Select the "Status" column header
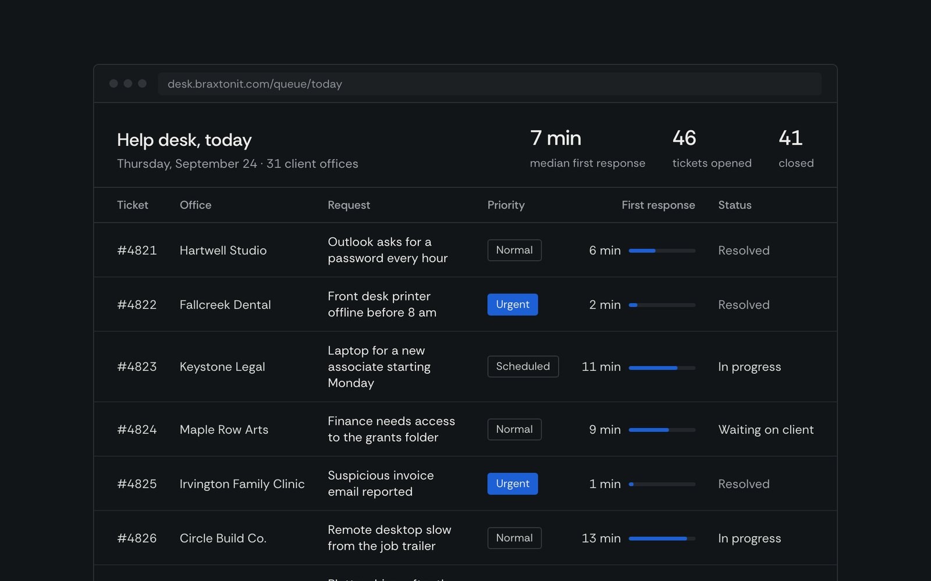This screenshot has height=581, width=931. coord(735,205)
